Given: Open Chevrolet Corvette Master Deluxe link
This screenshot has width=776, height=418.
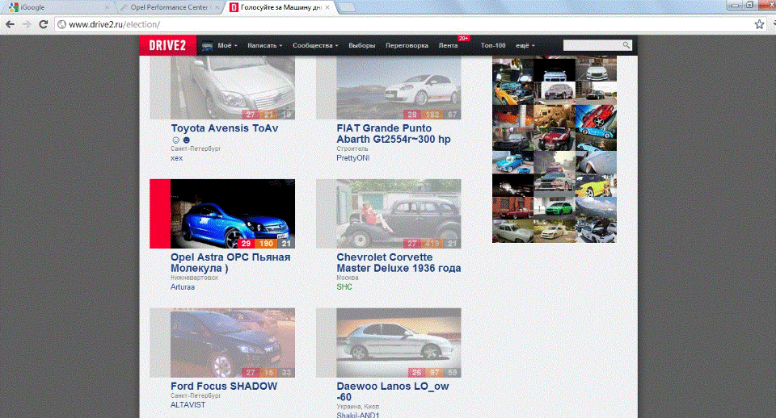Looking at the screenshot, I should tap(399, 263).
